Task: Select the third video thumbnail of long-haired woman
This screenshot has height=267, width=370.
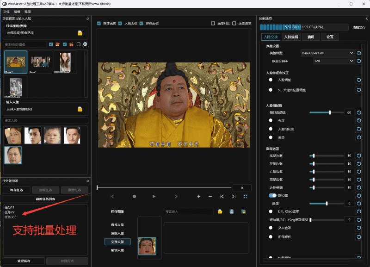Action: coord(65,62)
